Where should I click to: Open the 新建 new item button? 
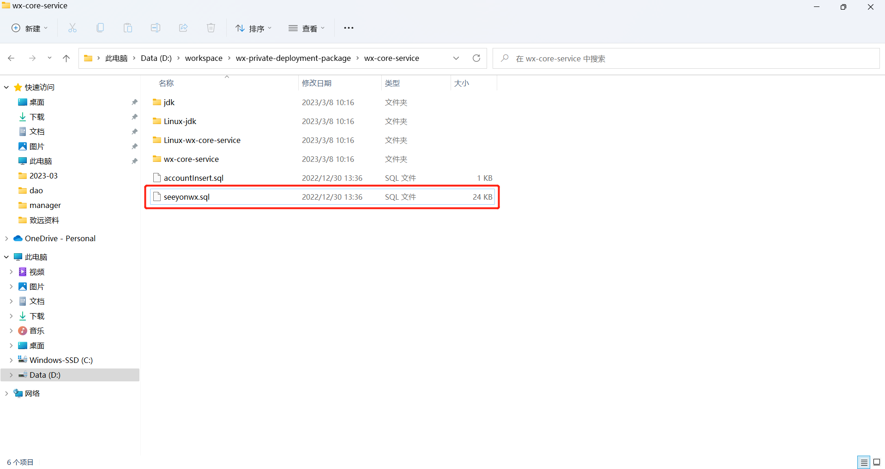[30, 28]
